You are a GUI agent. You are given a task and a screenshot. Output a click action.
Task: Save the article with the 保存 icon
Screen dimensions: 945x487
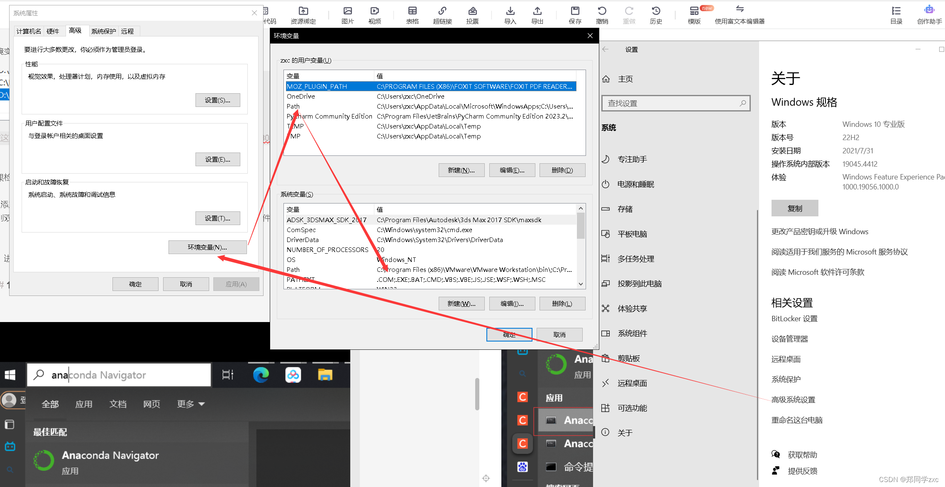click(575, 15)
